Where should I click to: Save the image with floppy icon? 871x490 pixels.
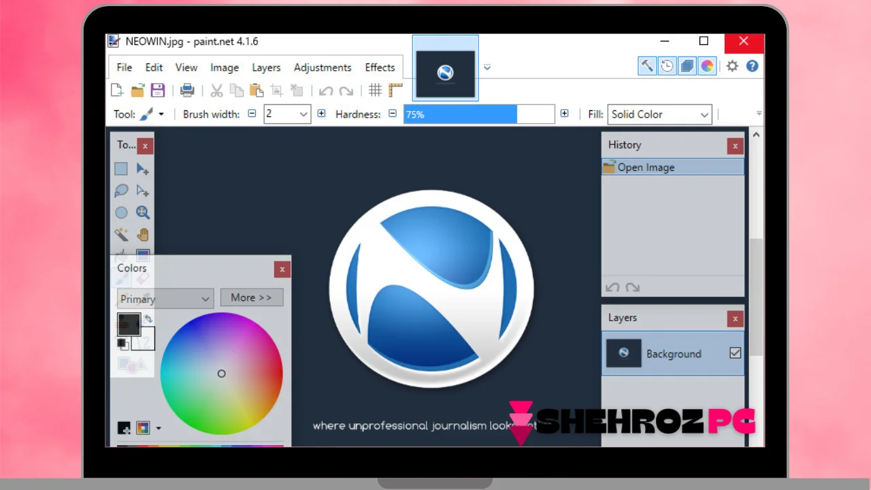click(x=158, y=90)
